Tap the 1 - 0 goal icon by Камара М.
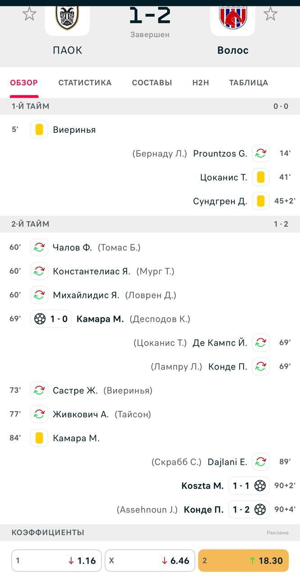Screen dimensions: 300x576 point(40,319)
